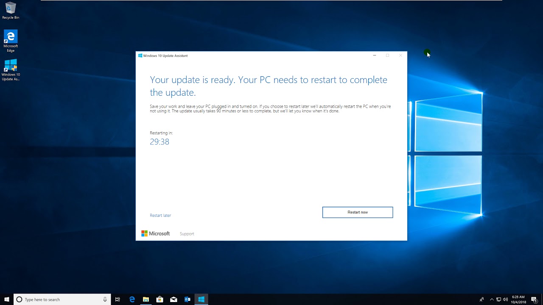Open the Action Center notifications icon
The image size is (543, 305).
pos(534,299)
